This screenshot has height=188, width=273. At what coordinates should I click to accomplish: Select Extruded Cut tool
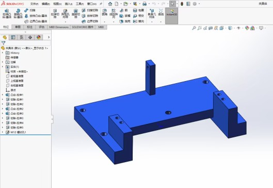click(55, 14)
